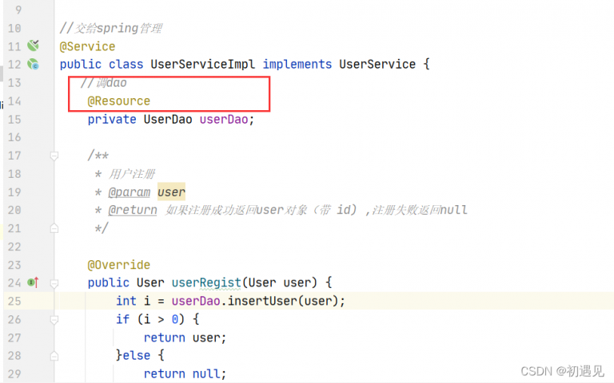
Task: Click the fold end marker on line 21
Action: pyautogui.click(x=54, y=228)
